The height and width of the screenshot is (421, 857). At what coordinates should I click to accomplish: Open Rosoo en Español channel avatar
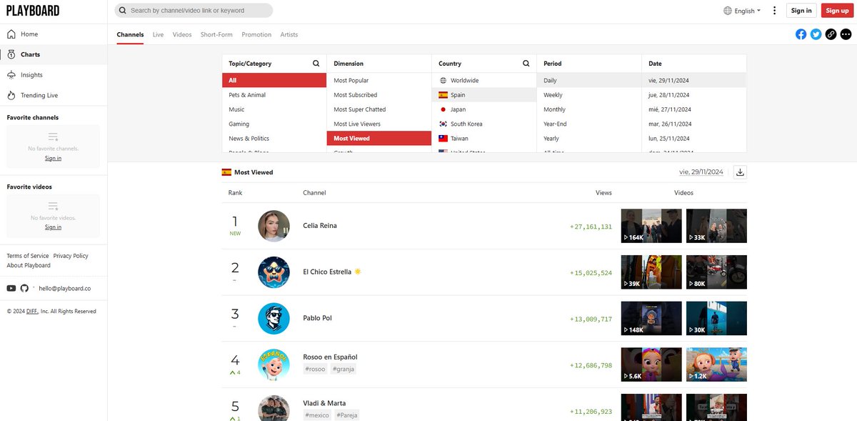274,365
